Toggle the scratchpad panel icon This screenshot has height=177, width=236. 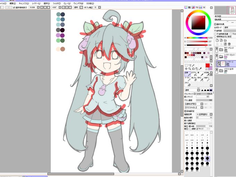coord(204,7)
